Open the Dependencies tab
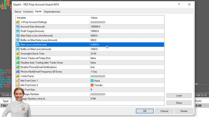The width and height of the screenshot is (209, 117). click(52, 12)
